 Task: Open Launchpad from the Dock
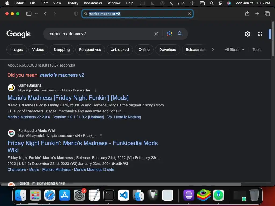35,195
